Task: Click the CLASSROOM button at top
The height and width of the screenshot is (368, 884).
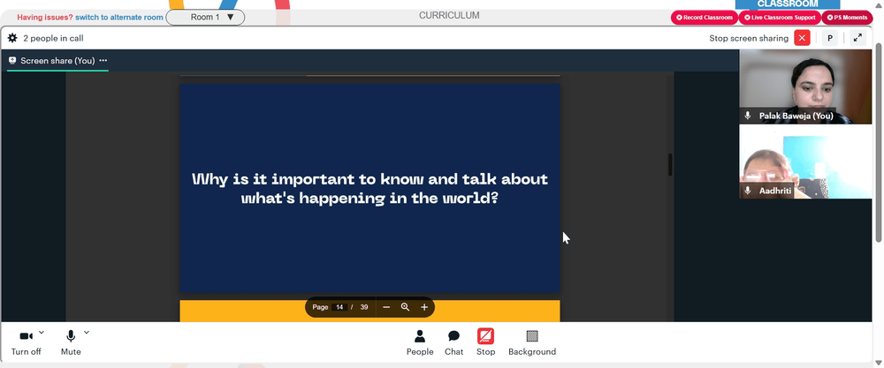Action: (x=787, y=4)
